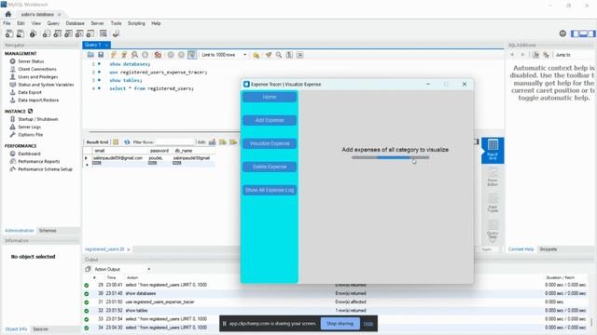Open the Query menu

point(53,23)
